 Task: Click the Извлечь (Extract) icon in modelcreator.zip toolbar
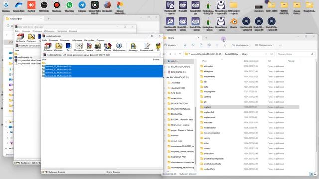point(59,47)
